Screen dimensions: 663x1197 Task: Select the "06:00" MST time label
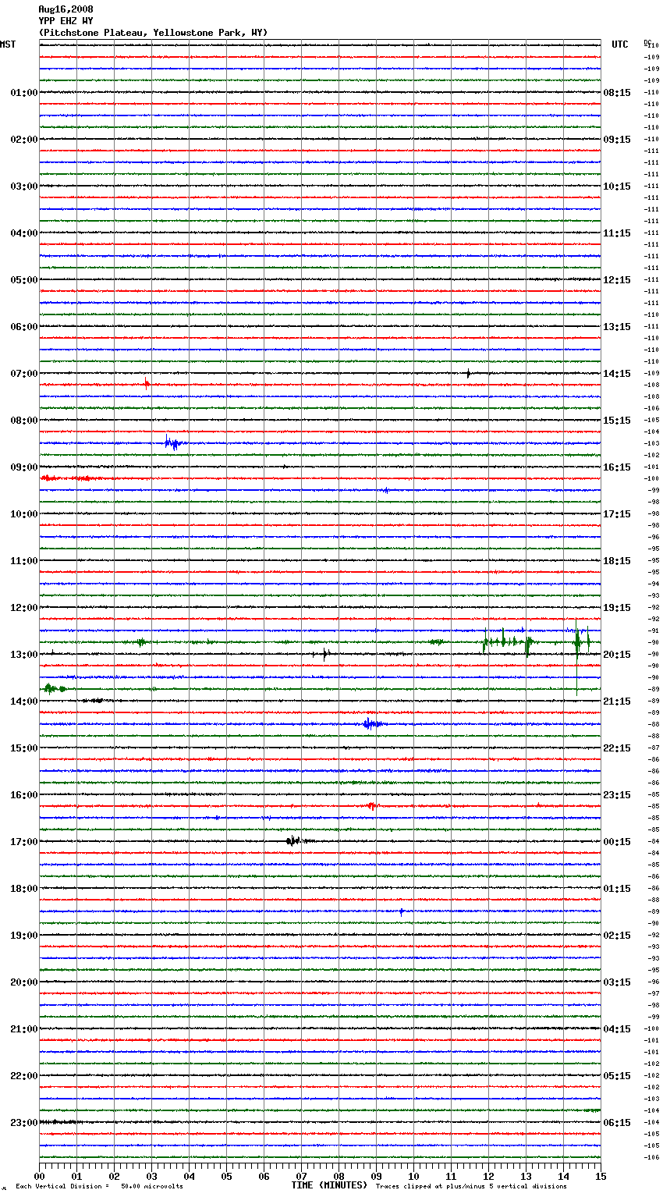coord(24,327)
